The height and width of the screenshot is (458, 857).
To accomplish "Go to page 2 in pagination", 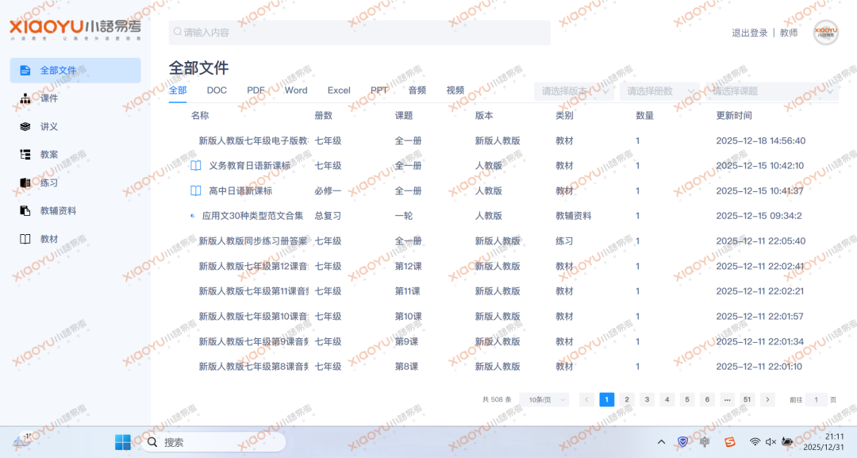I will [627, 399].
